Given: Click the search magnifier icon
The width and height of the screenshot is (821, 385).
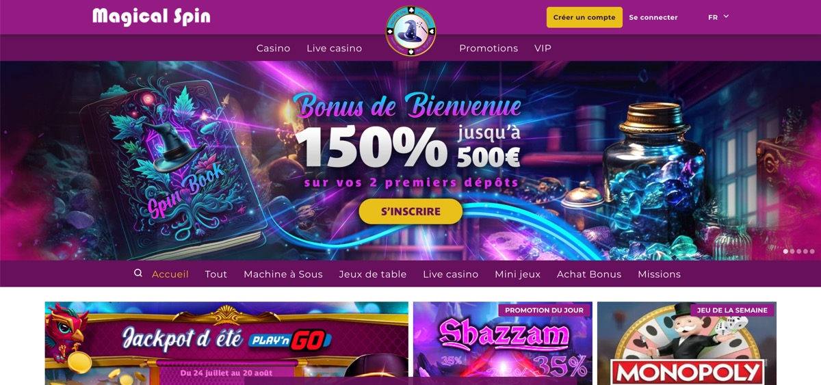Looking at the screenshot, I should [138, 273].
